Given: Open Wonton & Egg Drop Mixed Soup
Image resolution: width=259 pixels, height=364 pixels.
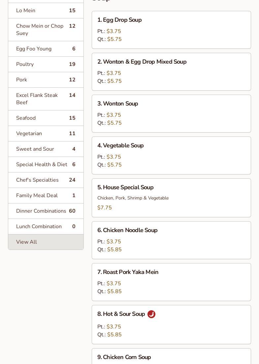Looking at the screenshot, I should 171,72.
